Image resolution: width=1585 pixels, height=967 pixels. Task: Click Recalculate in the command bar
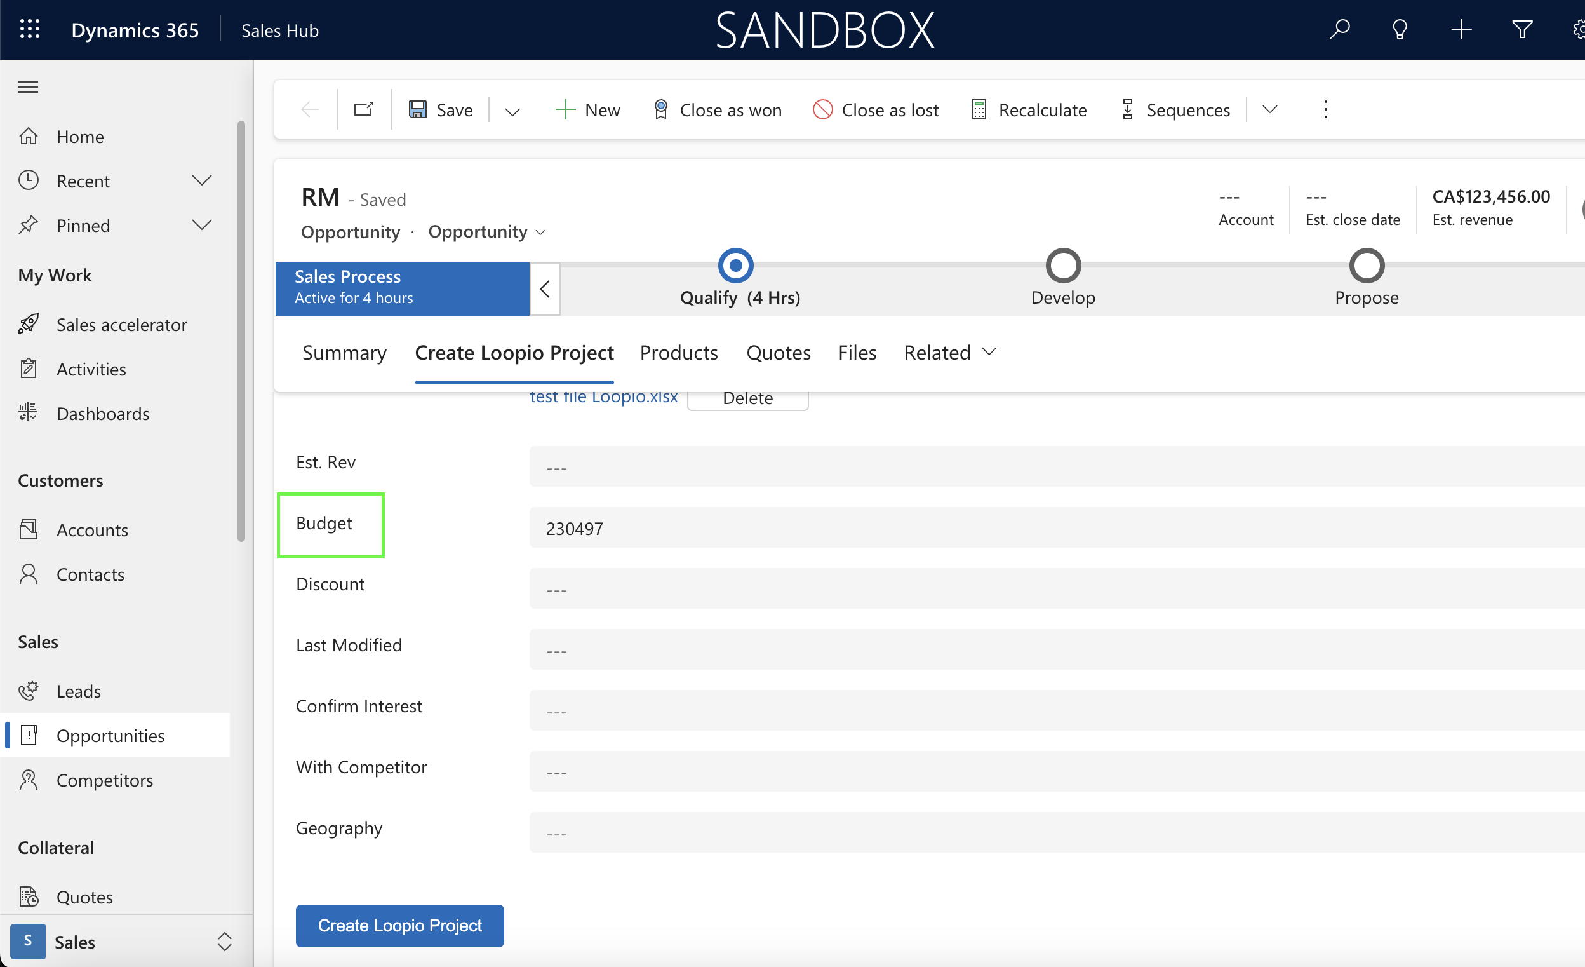click(1029, 110)
